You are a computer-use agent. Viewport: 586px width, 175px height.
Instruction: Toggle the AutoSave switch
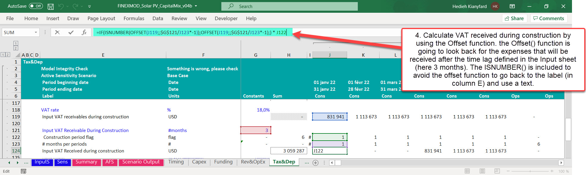[x=36, y=6]
